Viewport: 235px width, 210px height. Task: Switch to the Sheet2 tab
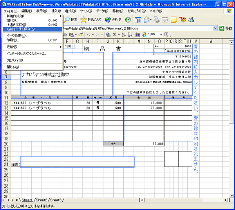click(42, 200)
